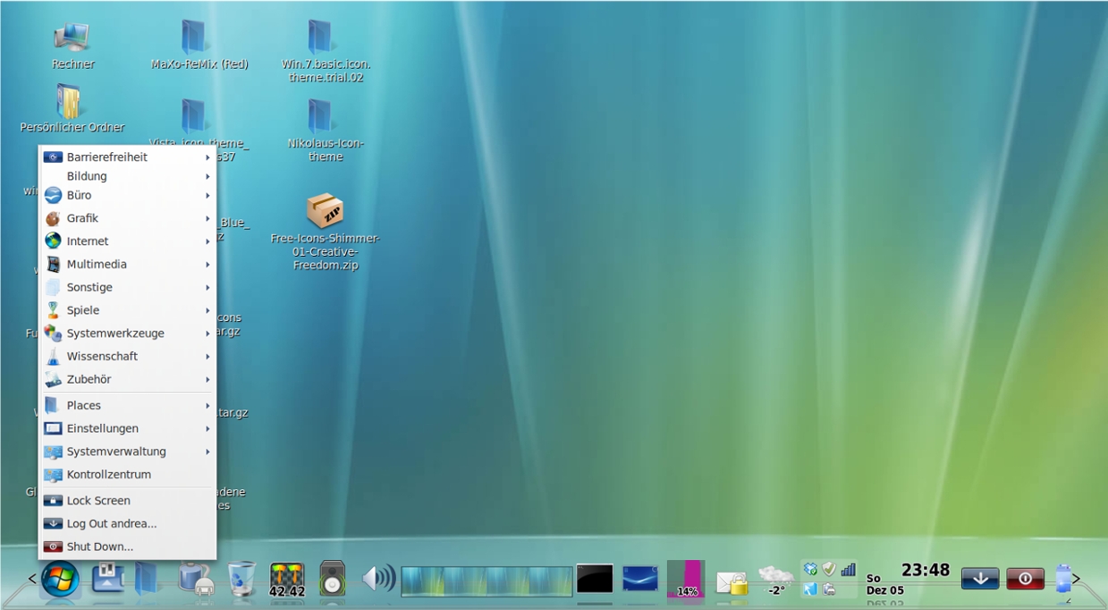Click the date So Dez 05
Image resolution: width=1108 pixels, height=610 pixels.
[x=884, y=584]
